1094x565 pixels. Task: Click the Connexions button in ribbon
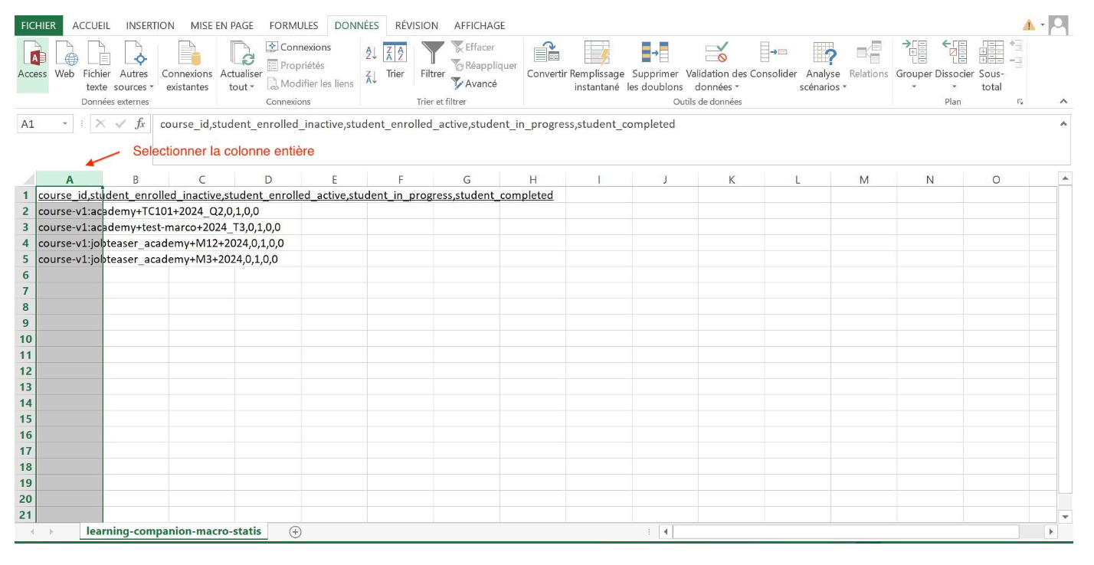[299, 47]
